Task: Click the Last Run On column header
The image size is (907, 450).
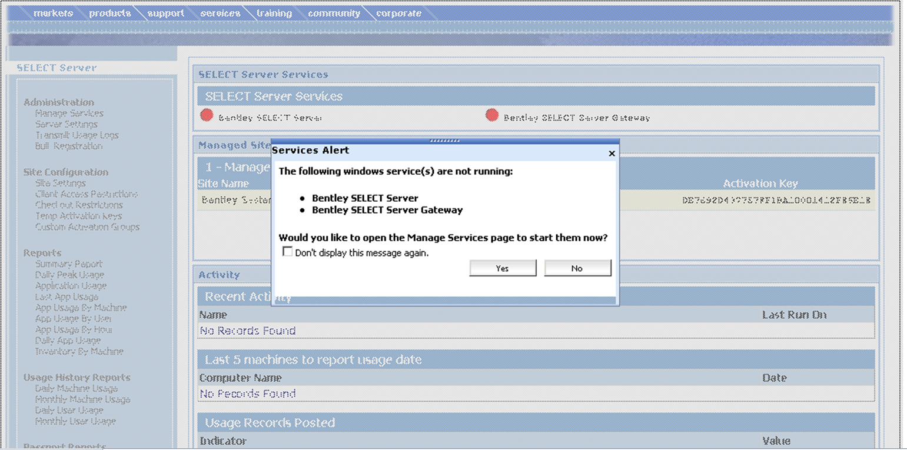Action: [x=794, y=315]
